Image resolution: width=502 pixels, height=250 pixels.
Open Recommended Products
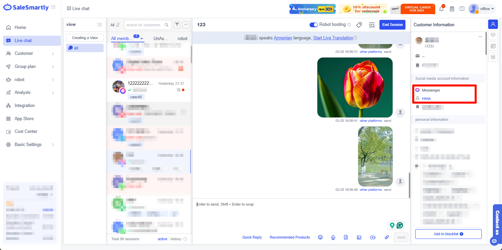290,238
